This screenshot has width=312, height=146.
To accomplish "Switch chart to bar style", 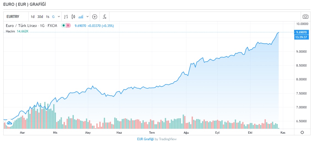I will point(66,16).
